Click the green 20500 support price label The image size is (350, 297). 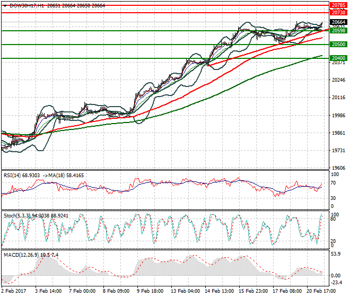[338, 45]
